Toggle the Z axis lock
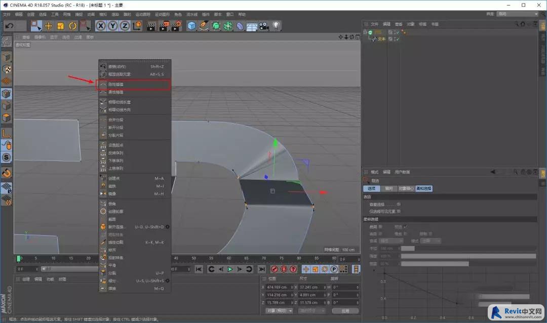 pyautogui.click(x=125, y=26)
